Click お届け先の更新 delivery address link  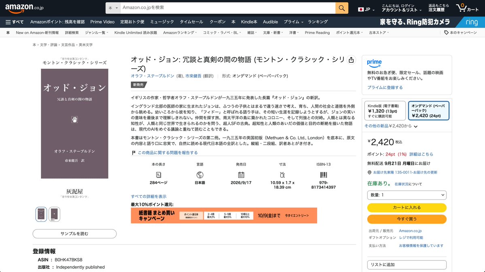tap(405, 173)
